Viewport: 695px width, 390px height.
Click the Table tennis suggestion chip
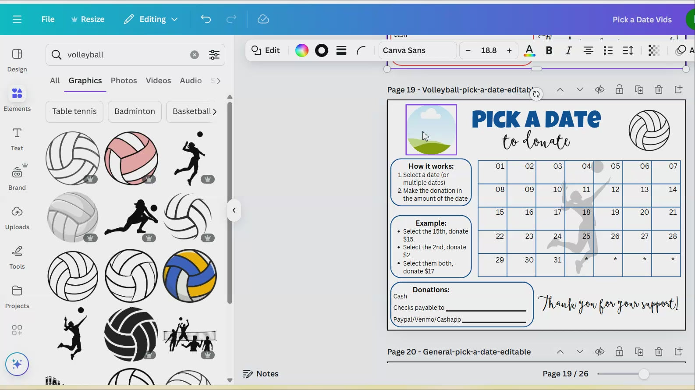point(74,111)
